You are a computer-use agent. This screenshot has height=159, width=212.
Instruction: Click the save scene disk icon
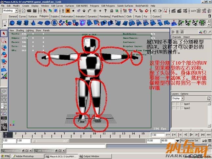35,11
